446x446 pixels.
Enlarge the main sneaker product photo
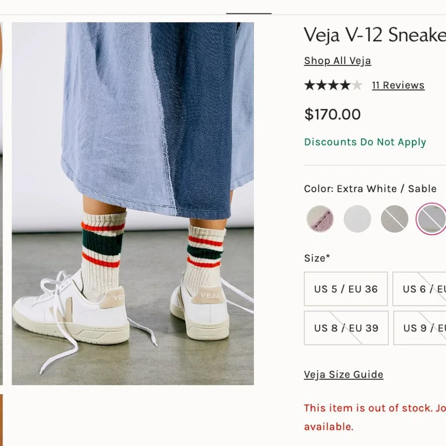[x=132, y=203]
